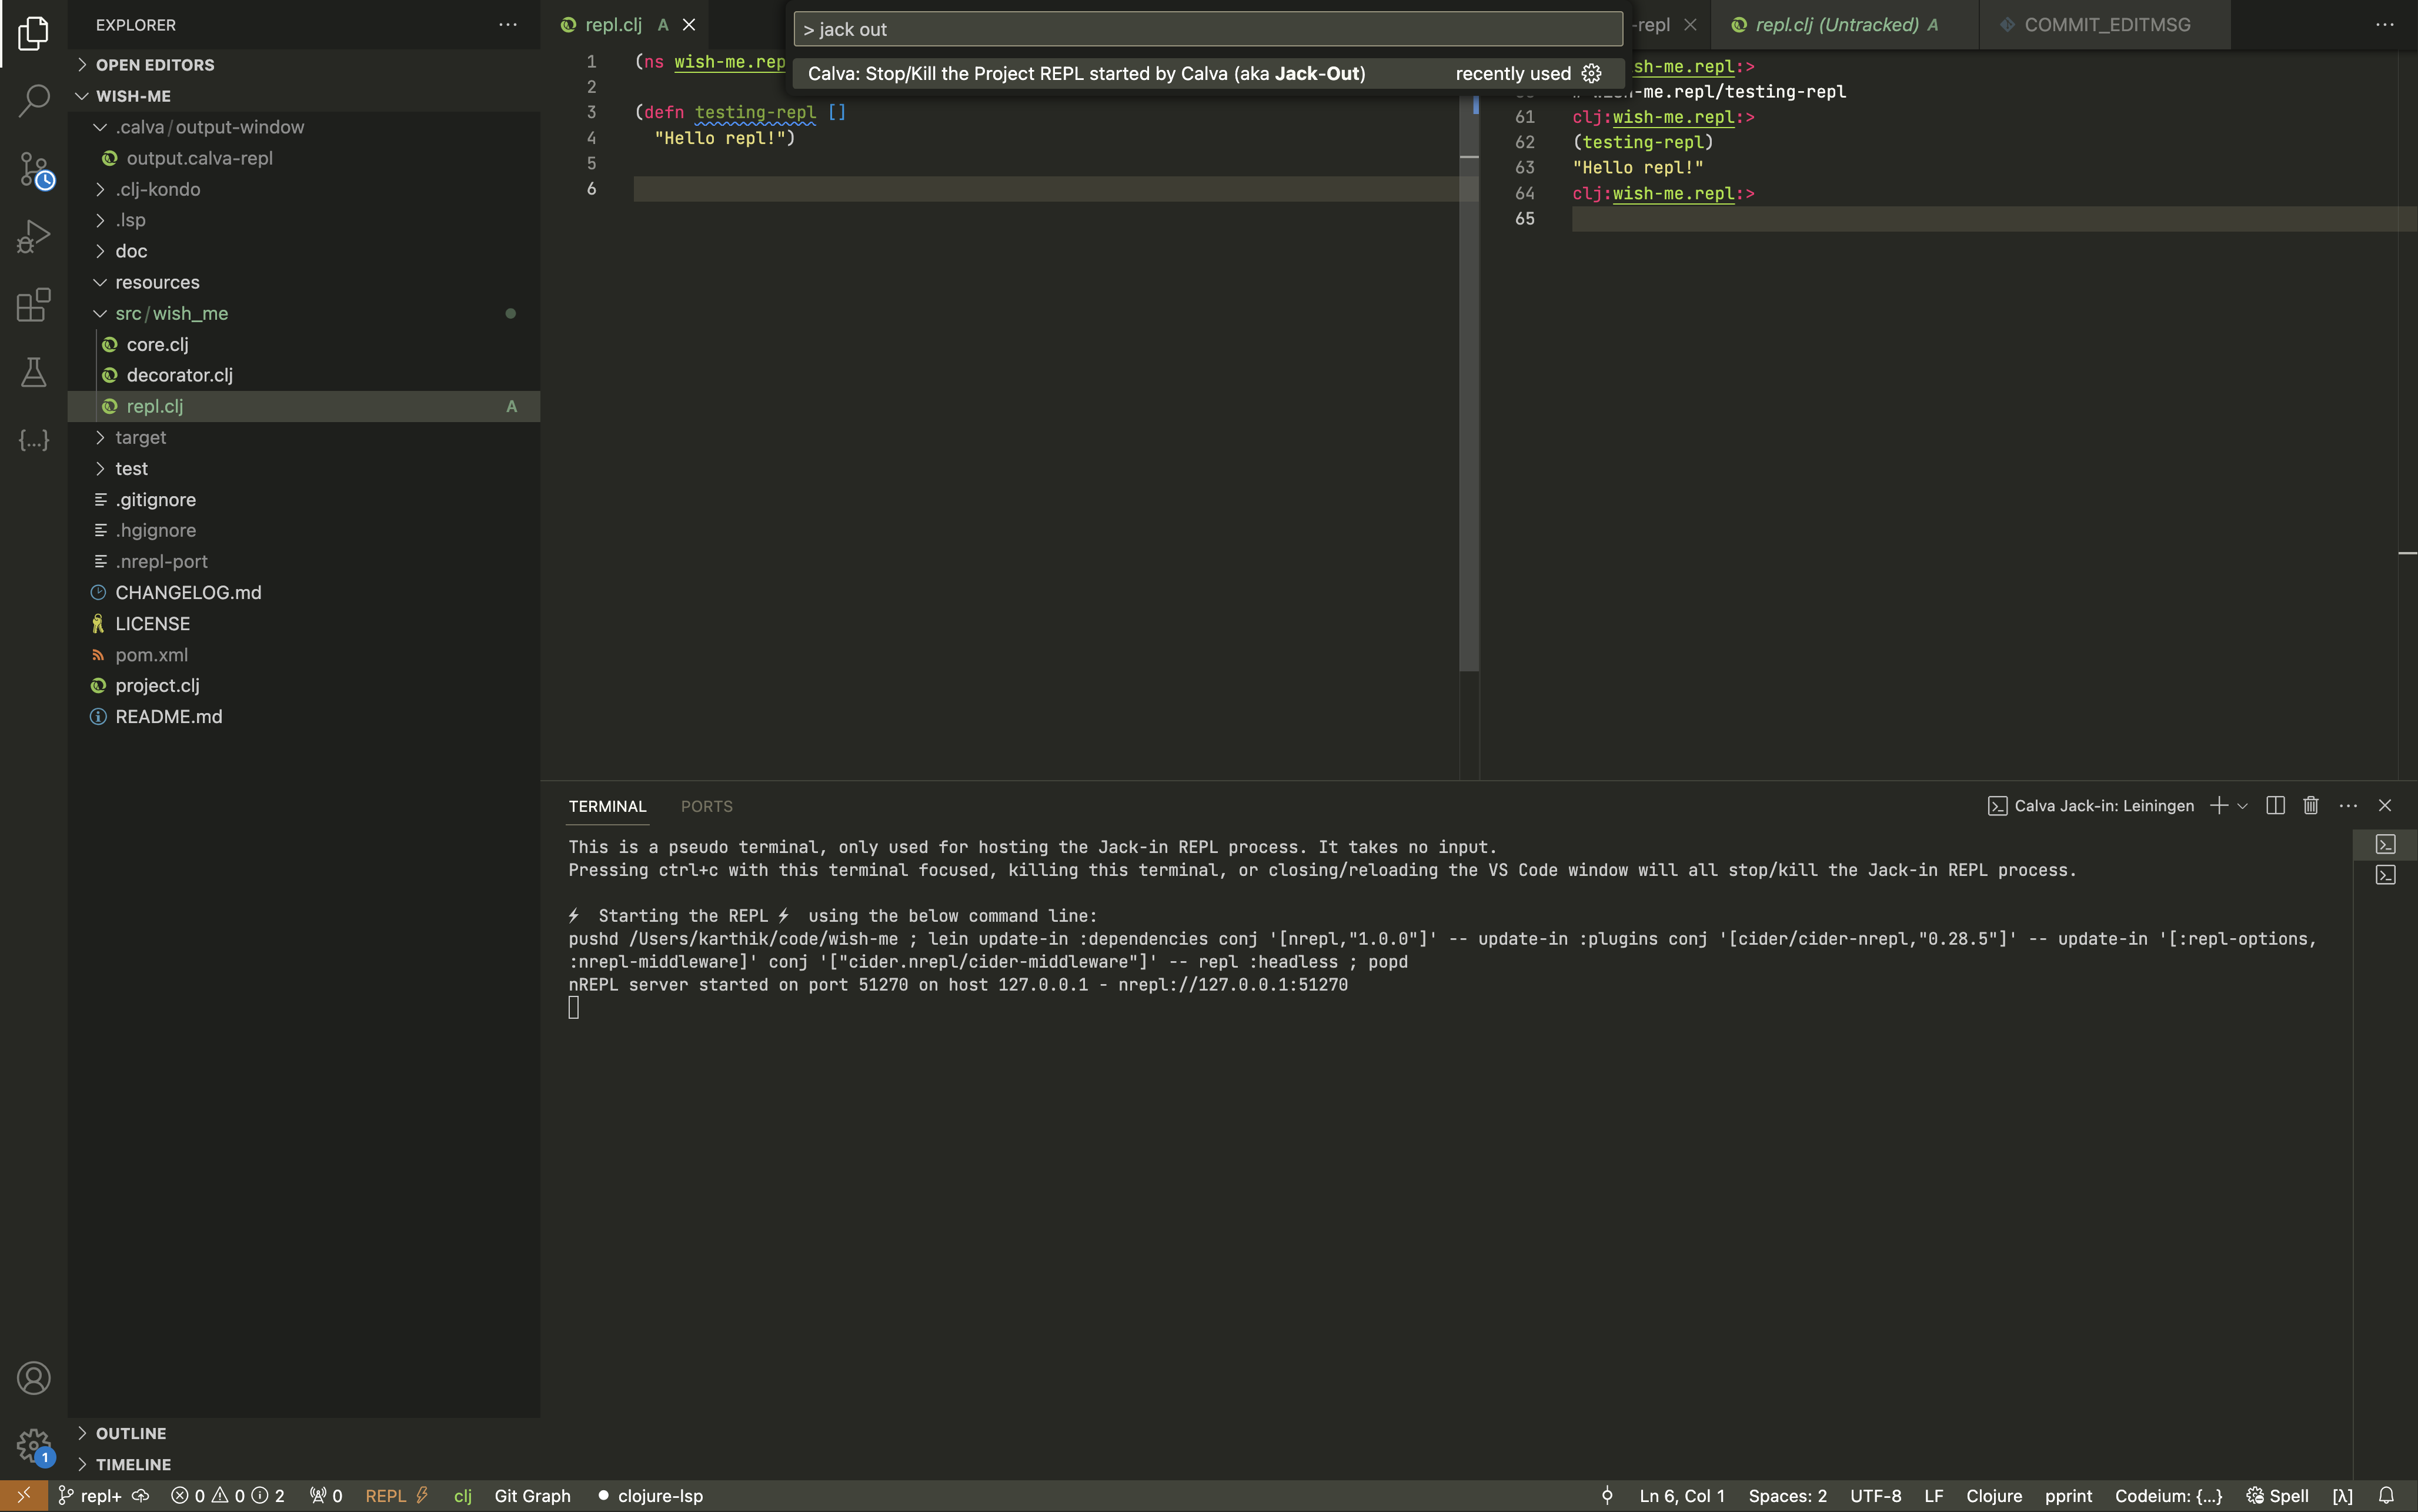
Task: Toggle pprint in status bar
Action: click(x=2068, y=1496)
